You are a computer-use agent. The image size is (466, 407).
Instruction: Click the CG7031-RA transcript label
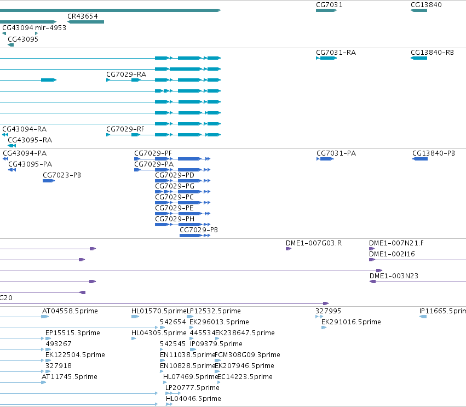(x=336, y=53)
